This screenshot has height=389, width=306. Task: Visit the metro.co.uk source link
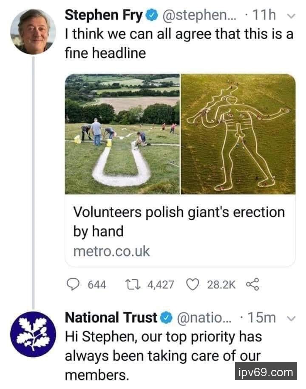tap(111, 251)
